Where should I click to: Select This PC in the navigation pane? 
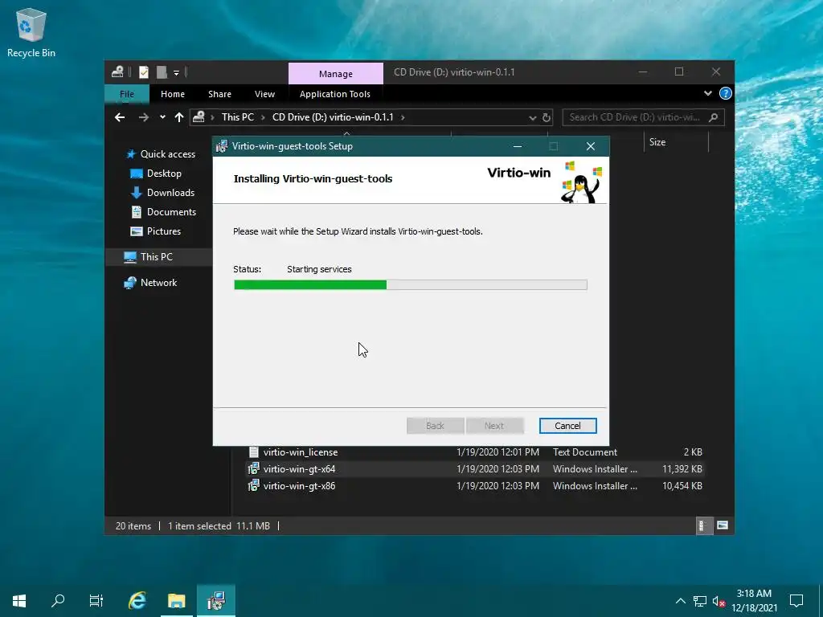pos(157,256)
